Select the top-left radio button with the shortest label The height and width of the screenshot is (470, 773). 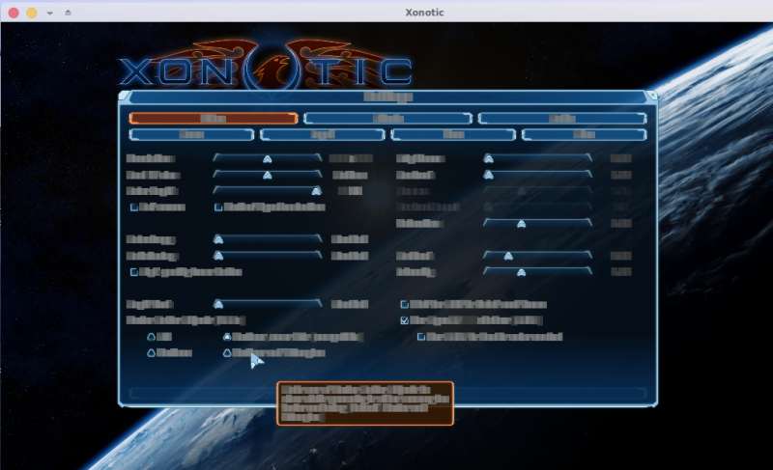(x=152, y=337)
